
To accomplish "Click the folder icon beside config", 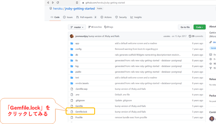I will tap(72, 49).
